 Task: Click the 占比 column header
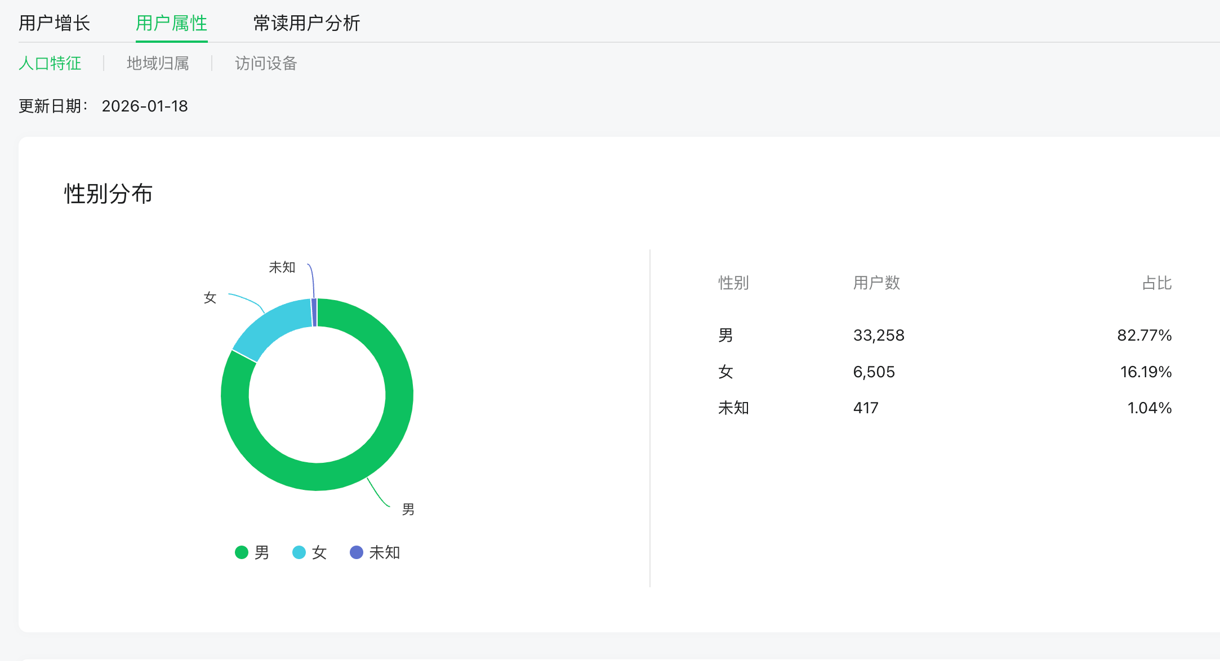coord(1156,283)
